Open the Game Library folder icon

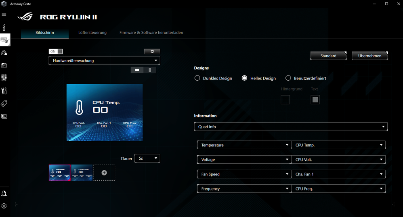pyautogui.click(x=4, y=65)
